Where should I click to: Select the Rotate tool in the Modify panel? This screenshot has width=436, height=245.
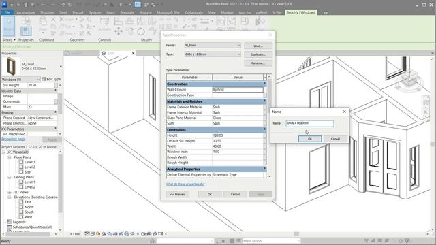click(141, 31)
